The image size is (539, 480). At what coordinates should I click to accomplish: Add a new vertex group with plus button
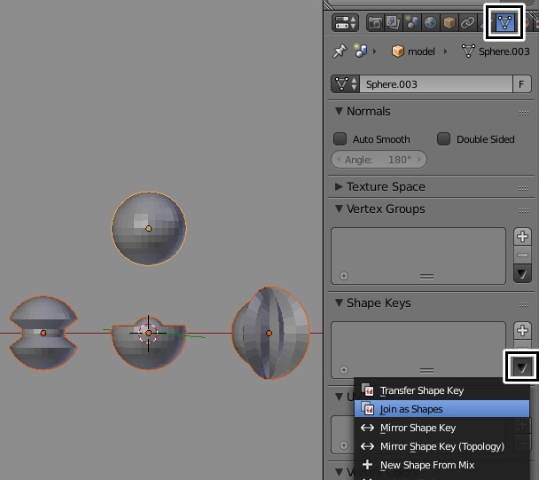[522, 236]
